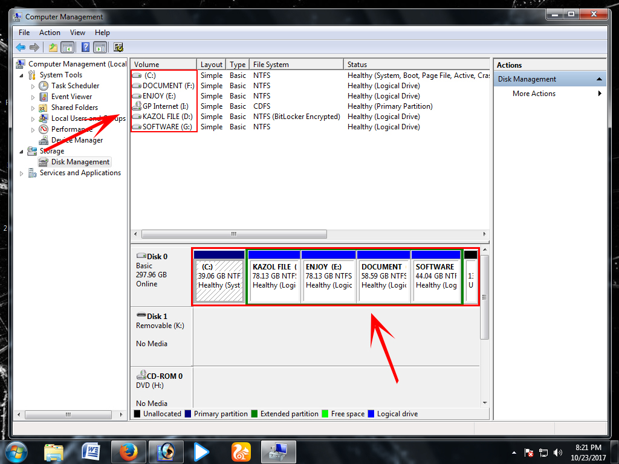The image size is (619, 464).
Task: Click the Services and Applications icon
Action: (x=33, y=173)
